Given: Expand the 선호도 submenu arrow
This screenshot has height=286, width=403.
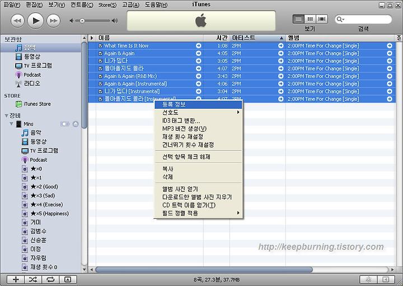Looking at the screenshot, I should pyautogui.click(x=238, y=112).
